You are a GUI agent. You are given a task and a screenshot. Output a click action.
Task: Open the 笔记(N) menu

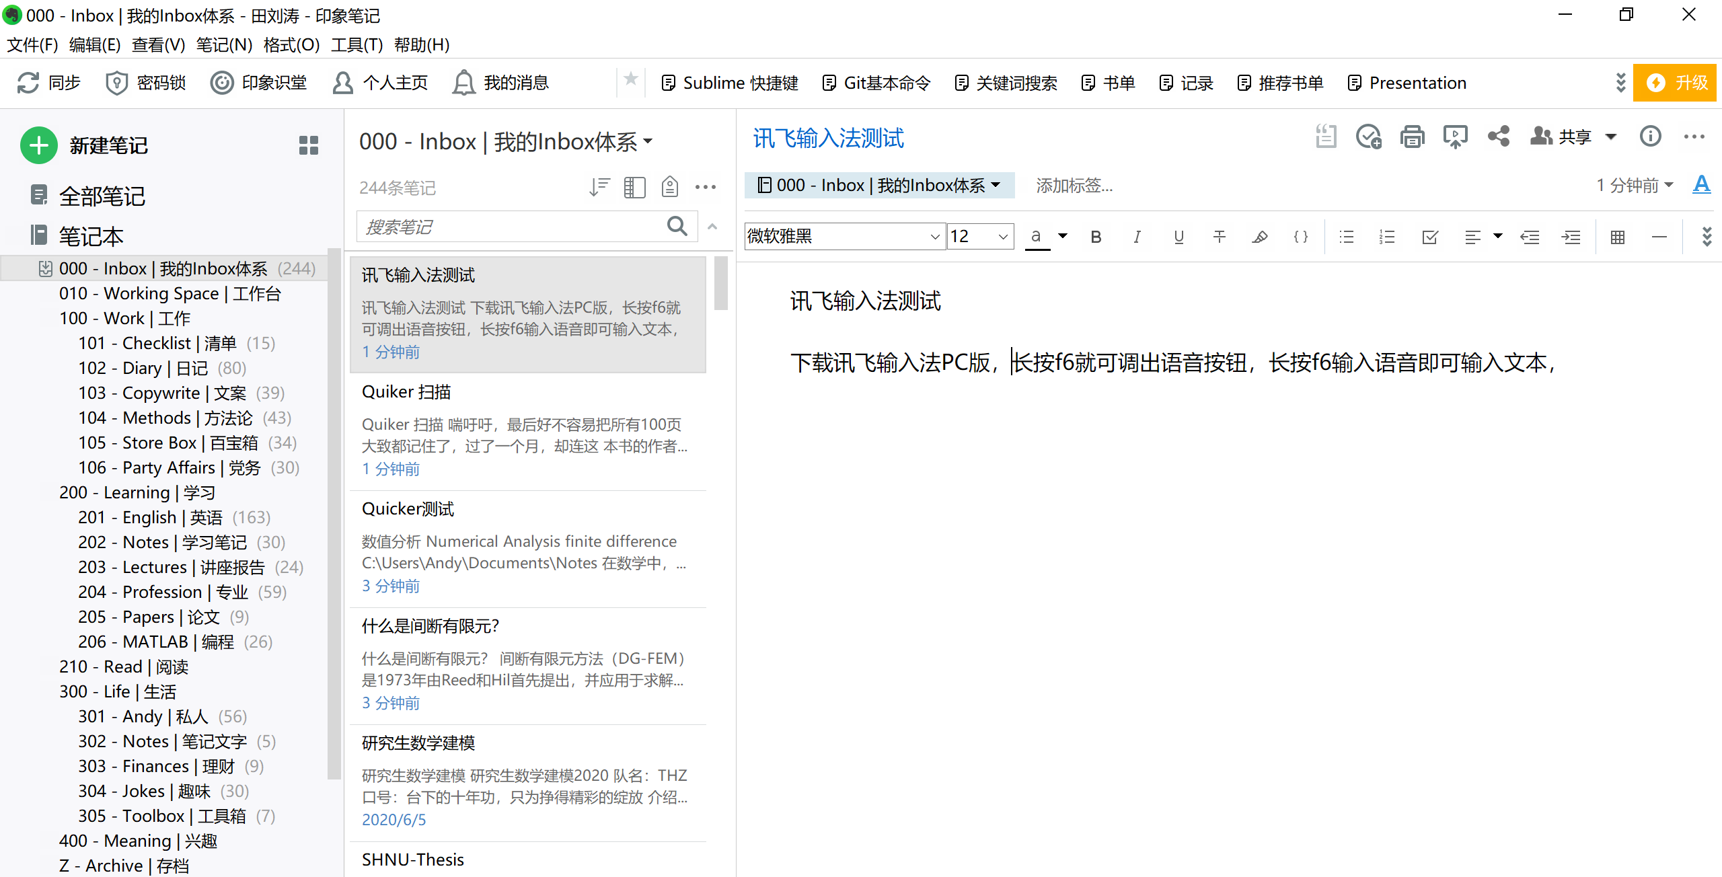pos(224,45)
